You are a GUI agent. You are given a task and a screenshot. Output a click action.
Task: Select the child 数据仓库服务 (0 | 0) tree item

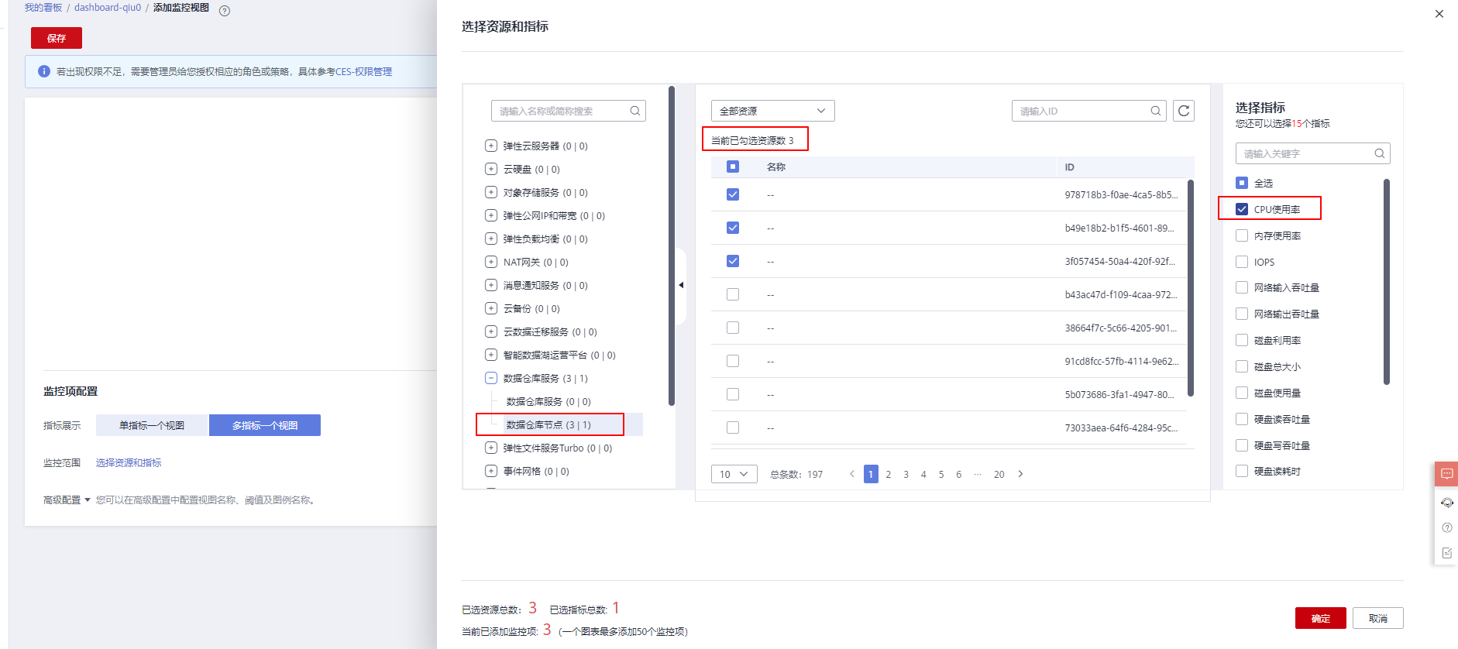(548, 401)
